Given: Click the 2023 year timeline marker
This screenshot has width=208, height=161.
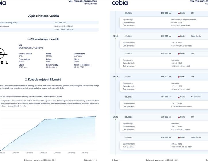Looking at the screenshot, I should [x=115, y=117].
